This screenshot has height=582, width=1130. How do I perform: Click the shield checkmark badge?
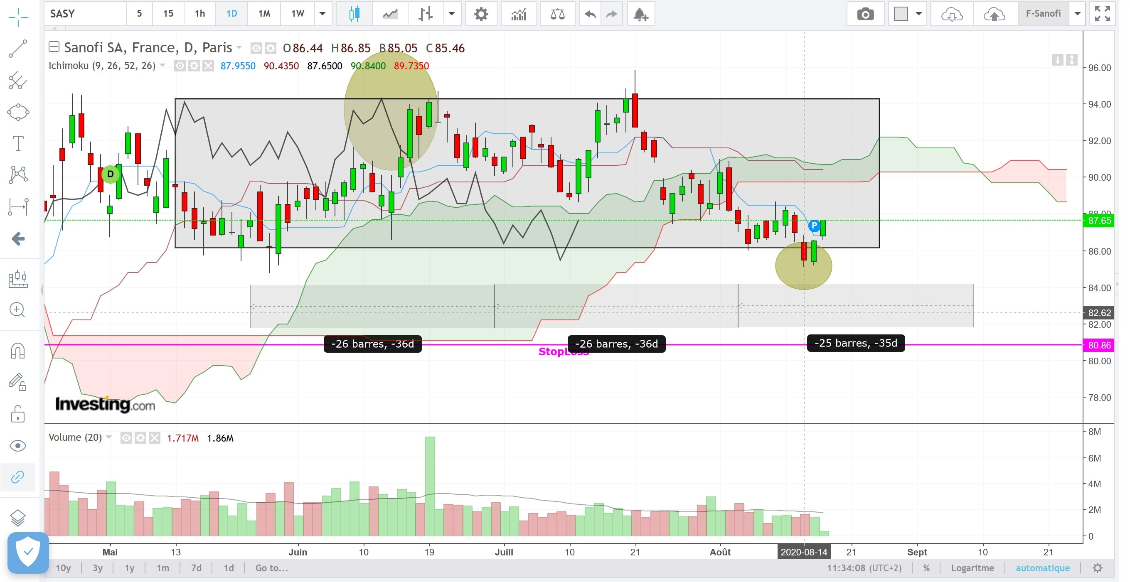pyautogui.click(x=28, y=552)
